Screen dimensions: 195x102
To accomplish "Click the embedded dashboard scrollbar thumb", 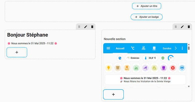I will pyautogui.click(x=189, y=48).
